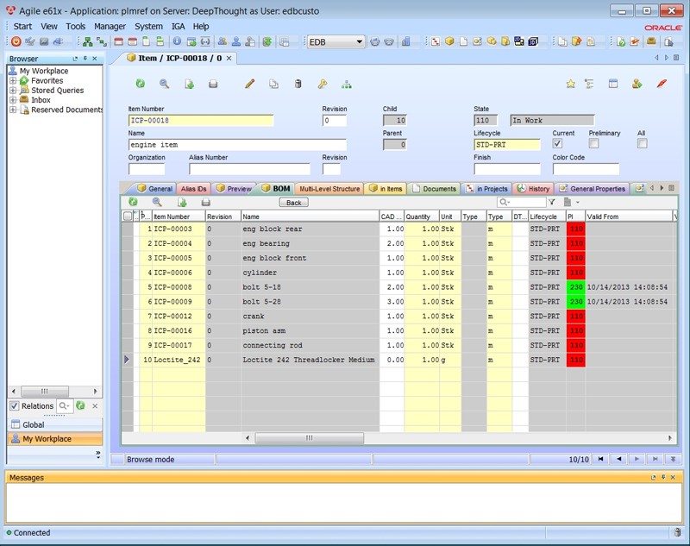Click the red 110 cell in the cylinder row
This screenshot has height=546, width=690.
point(576,273)
